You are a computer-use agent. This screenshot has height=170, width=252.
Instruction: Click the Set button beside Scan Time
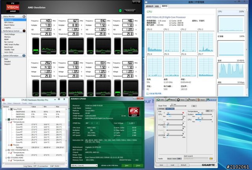tap(194, 106)
